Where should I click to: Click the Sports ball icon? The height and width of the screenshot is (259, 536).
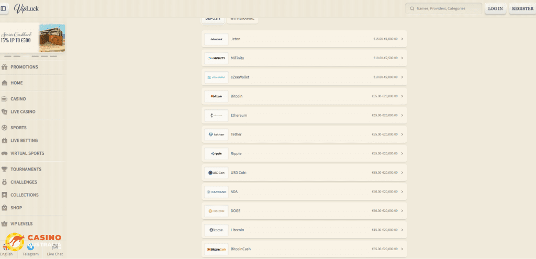click(4, 128)
